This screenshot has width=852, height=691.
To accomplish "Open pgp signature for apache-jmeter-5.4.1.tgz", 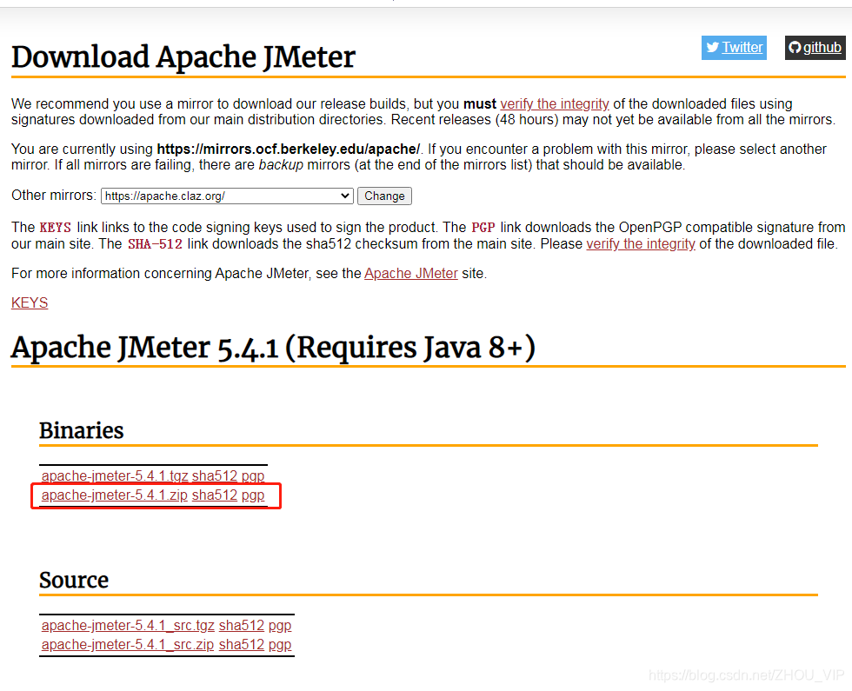I will coord(253,476).
